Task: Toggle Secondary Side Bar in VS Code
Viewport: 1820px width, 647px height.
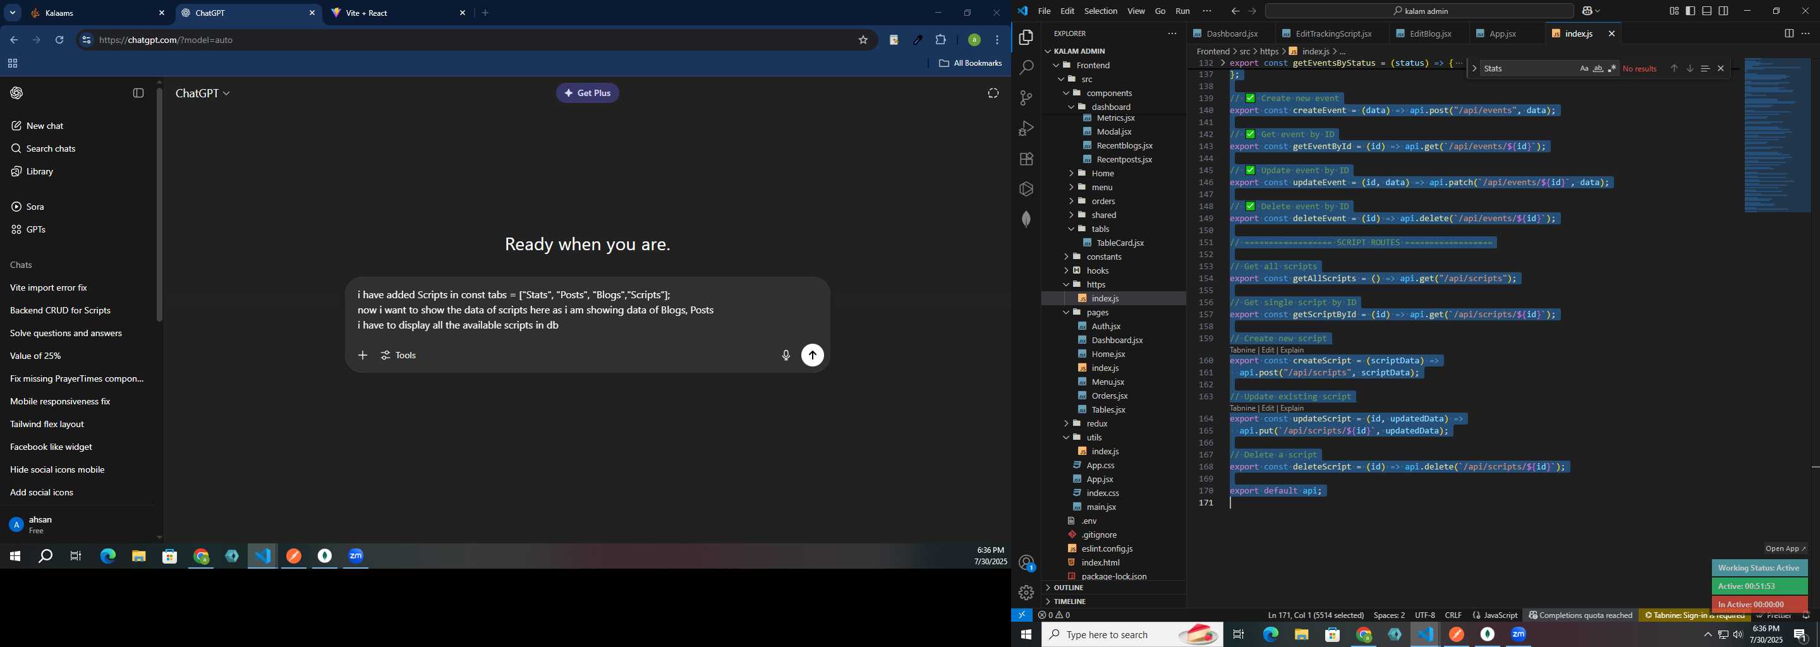Action: pos(1723,11)
